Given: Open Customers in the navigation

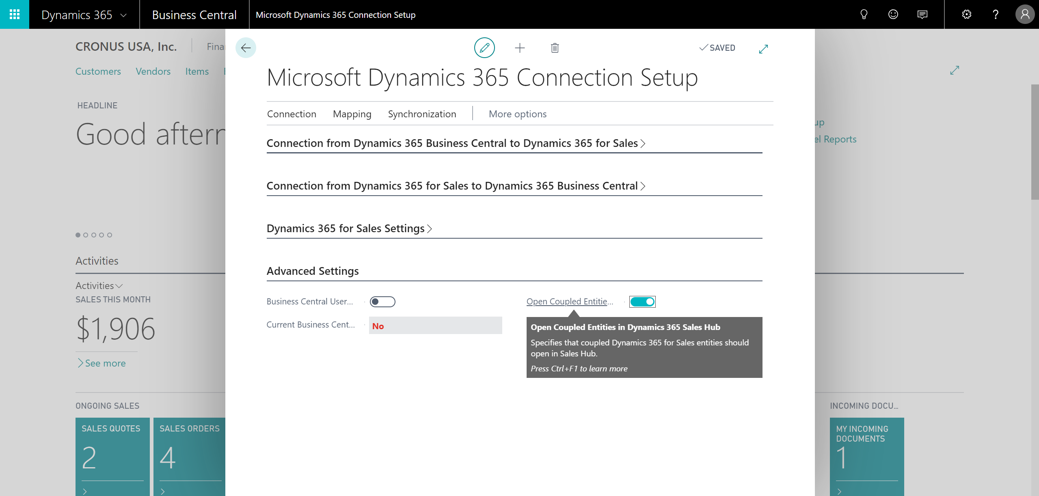Looking at the screenshot, I should coord(98,71).
